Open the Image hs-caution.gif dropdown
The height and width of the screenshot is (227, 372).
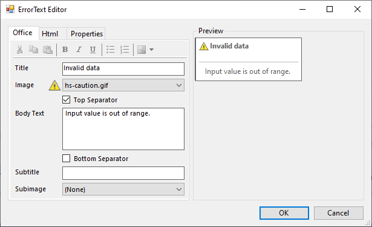[123, 85]
